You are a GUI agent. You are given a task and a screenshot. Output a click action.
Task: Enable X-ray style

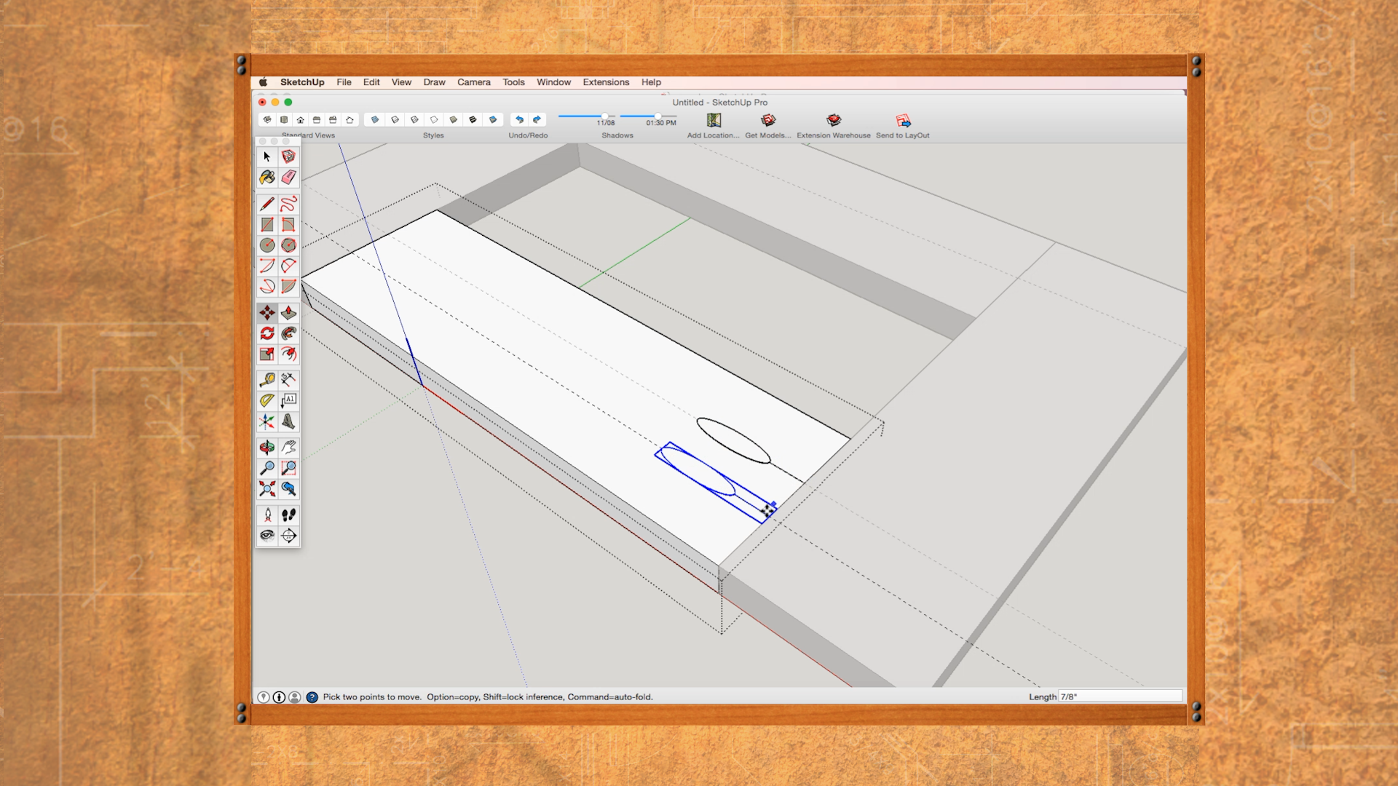tap(375, 119)
